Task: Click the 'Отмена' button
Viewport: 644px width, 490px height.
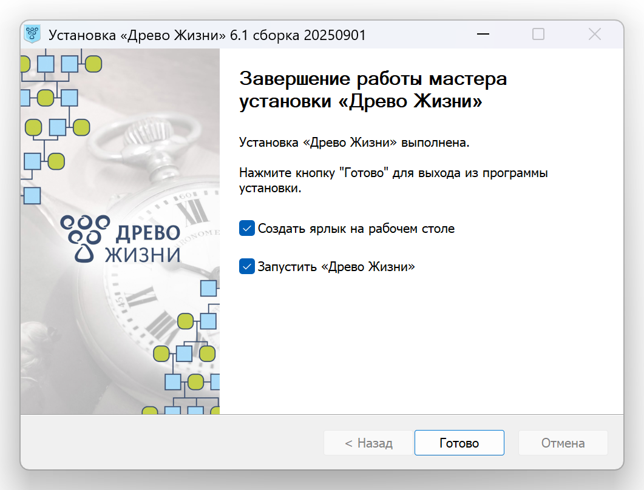Action: coord(563,443)
